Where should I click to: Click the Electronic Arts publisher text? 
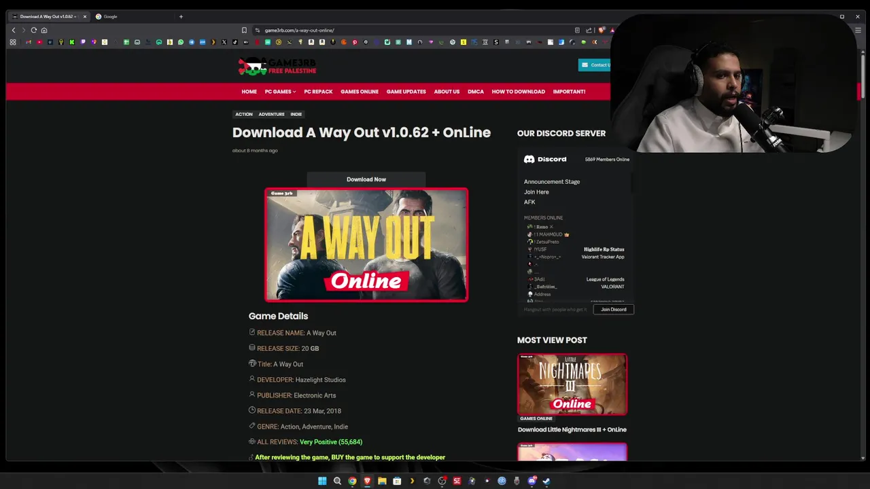pos(315,395)
